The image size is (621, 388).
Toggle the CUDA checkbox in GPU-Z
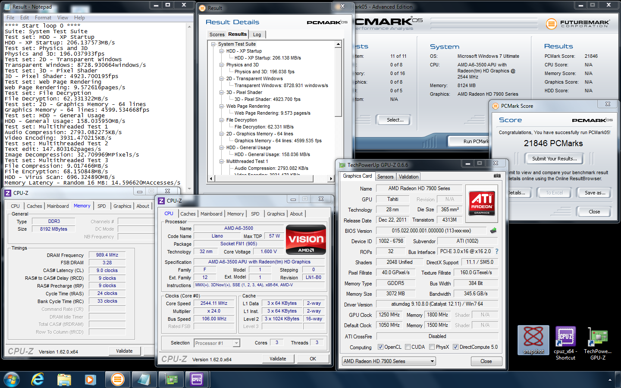click(x=408, y=347)
